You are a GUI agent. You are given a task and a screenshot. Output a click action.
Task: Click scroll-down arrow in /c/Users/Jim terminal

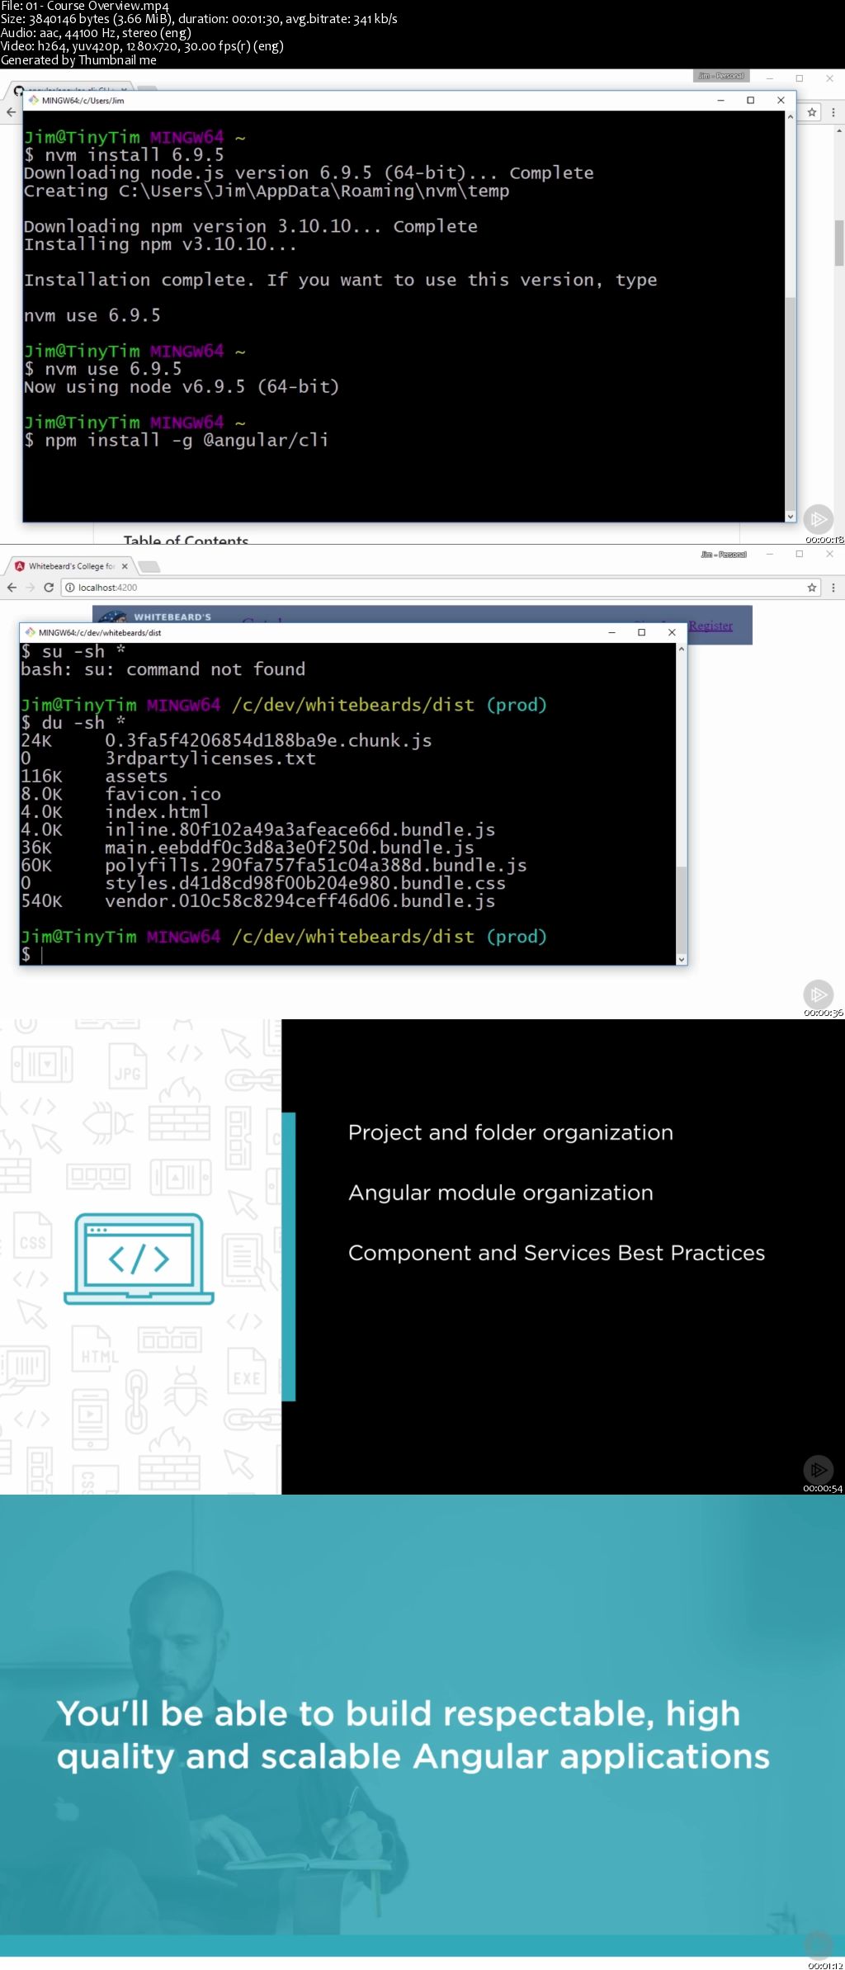(790, 516)
